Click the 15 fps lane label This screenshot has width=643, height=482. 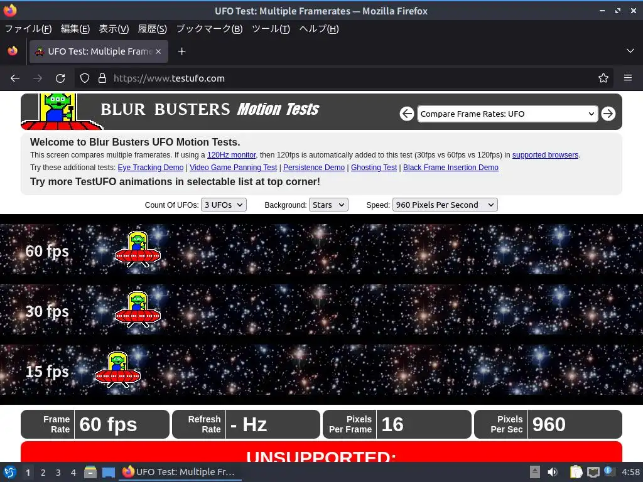point(46,372)
